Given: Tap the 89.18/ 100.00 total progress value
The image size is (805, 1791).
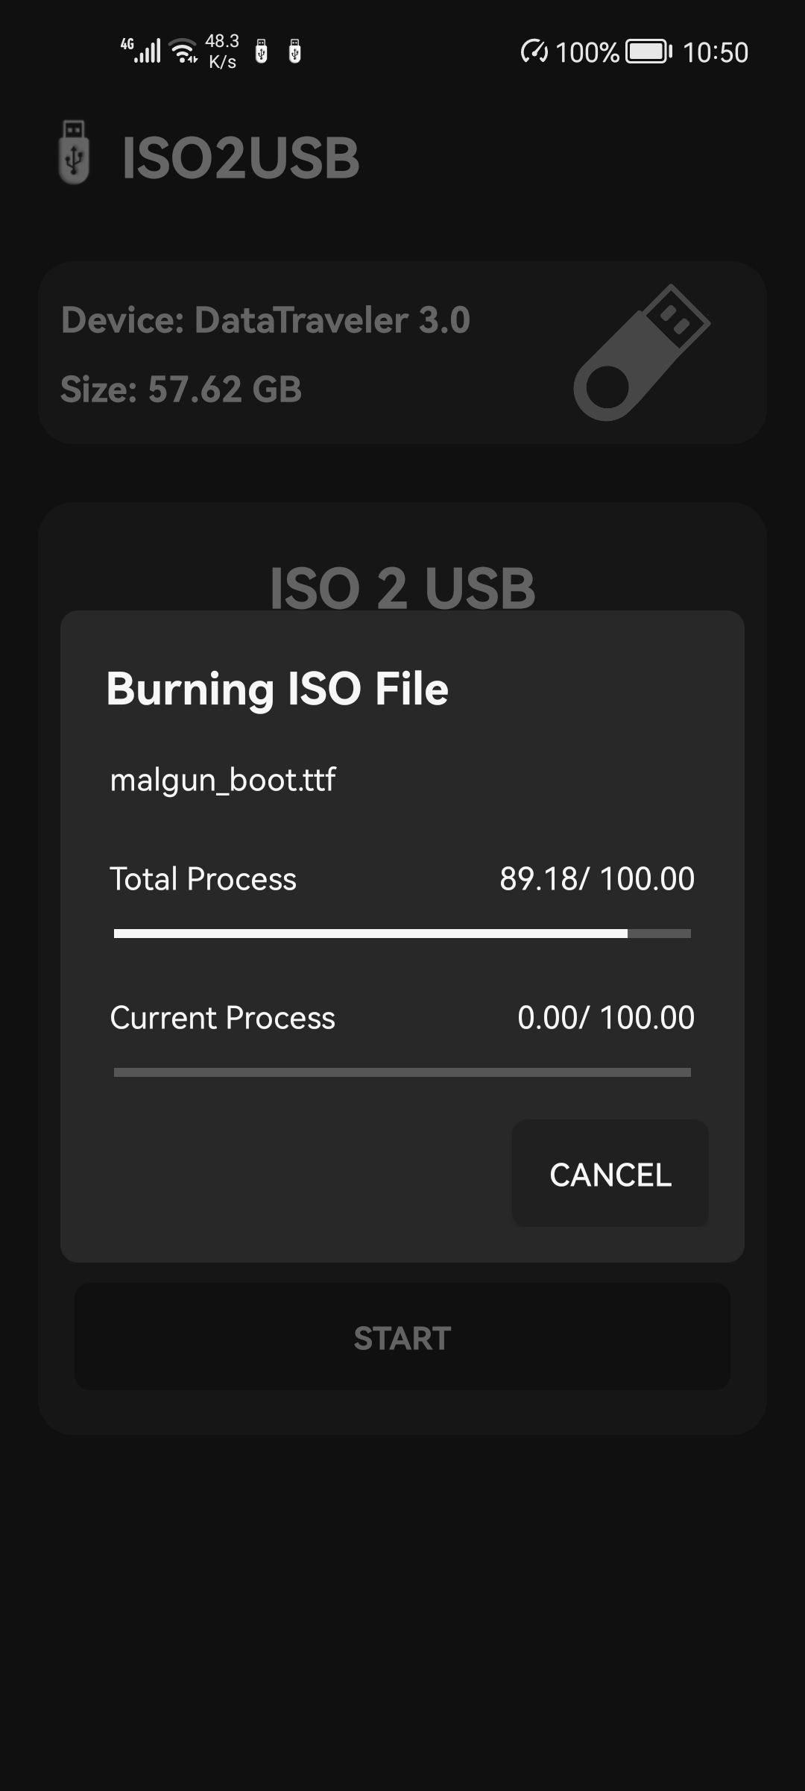Looking at the screenshot, I should tap(596, 879).
